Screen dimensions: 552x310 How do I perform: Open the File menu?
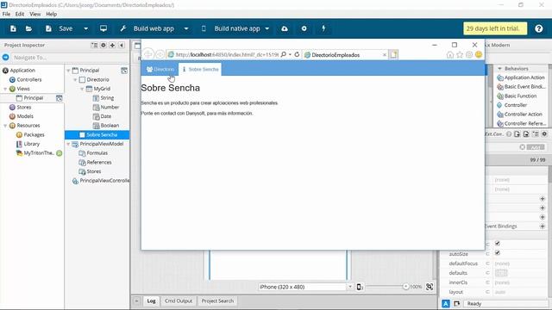(6, 14)
